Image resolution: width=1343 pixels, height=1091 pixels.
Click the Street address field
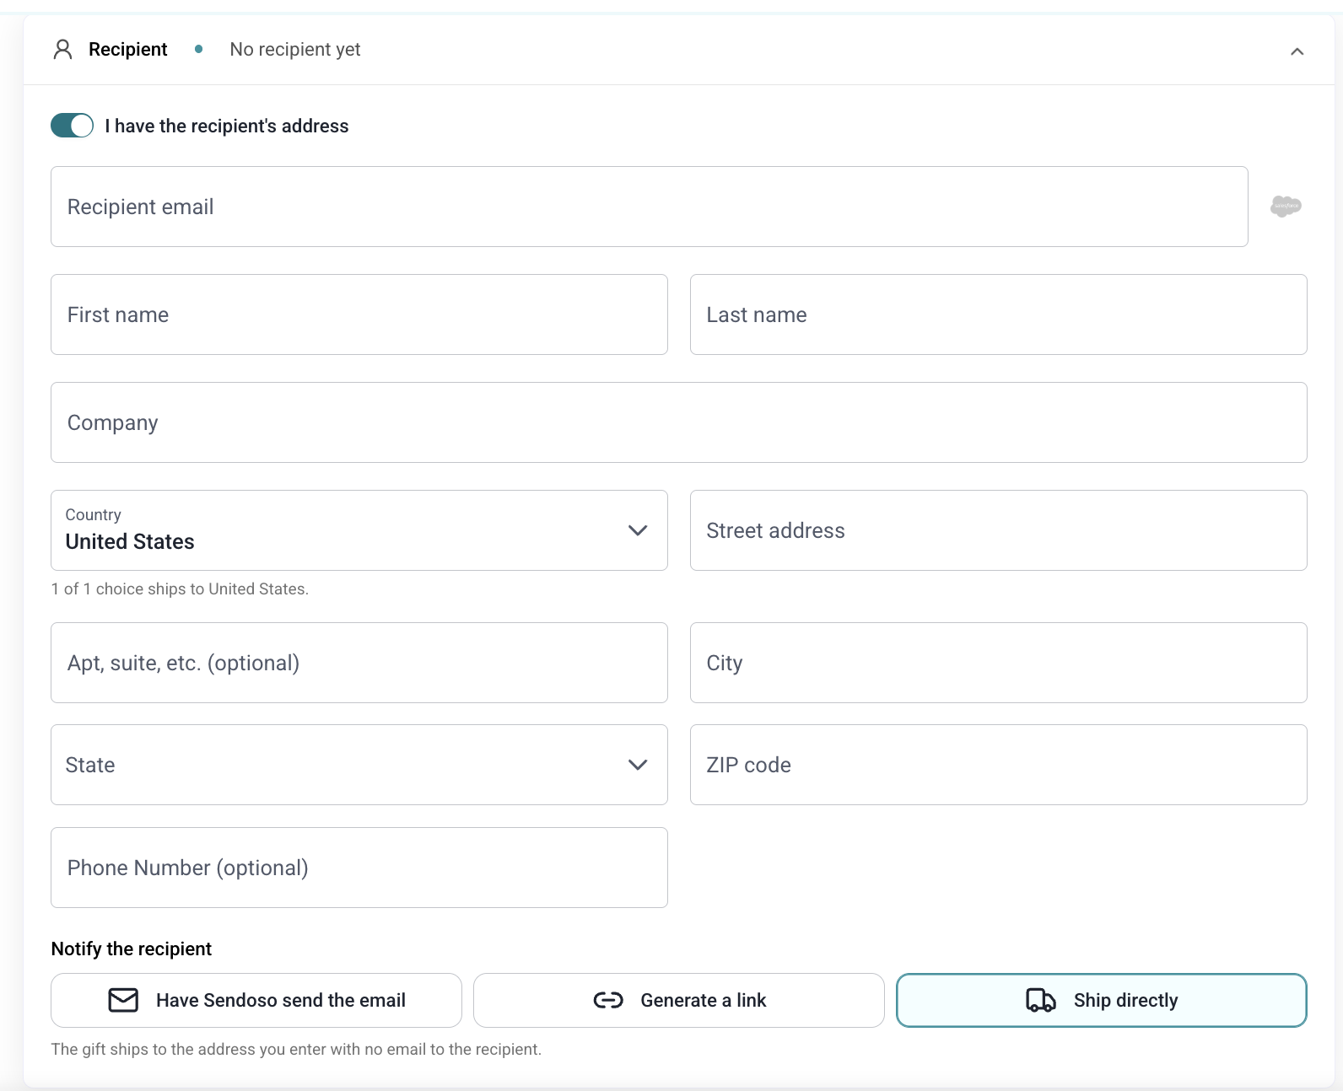pyautogui.click(x=999, y=530)
